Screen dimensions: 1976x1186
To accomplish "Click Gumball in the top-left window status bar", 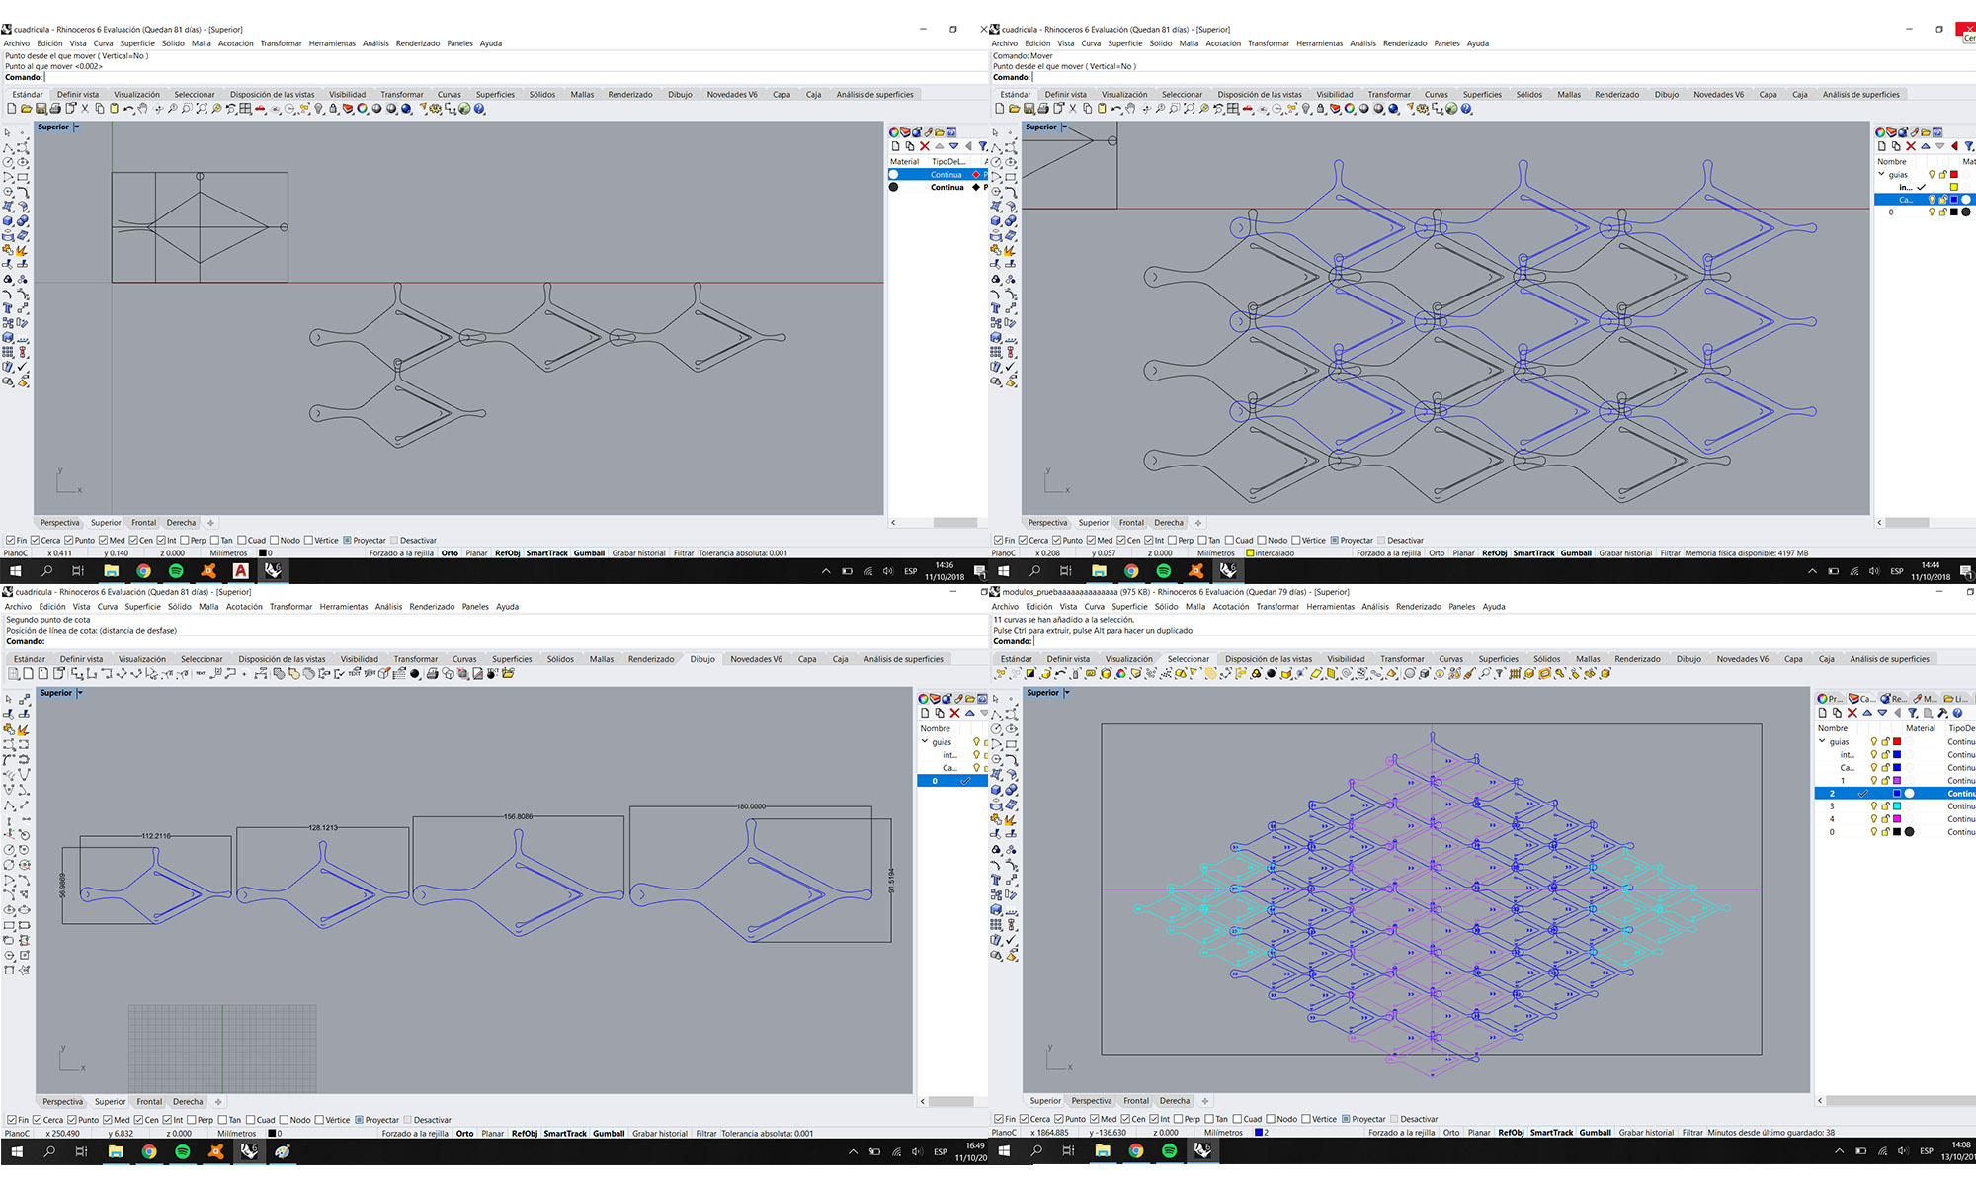I will click(x=589, y=553).
